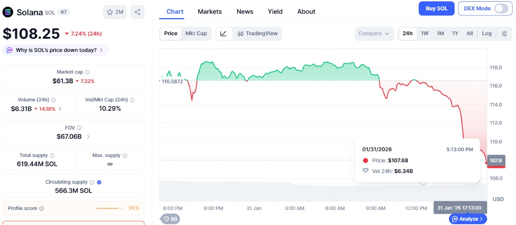Click the Buy SOL button
The height and width of the screenshot is (225, 516).
tap(436, 9)
